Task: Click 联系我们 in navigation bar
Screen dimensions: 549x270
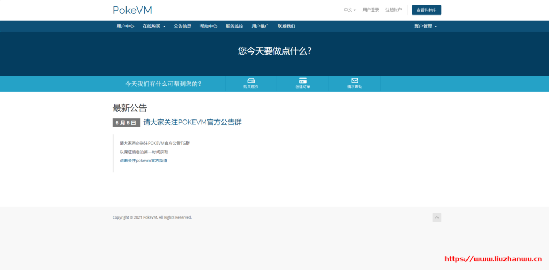Action: [286, 26]
